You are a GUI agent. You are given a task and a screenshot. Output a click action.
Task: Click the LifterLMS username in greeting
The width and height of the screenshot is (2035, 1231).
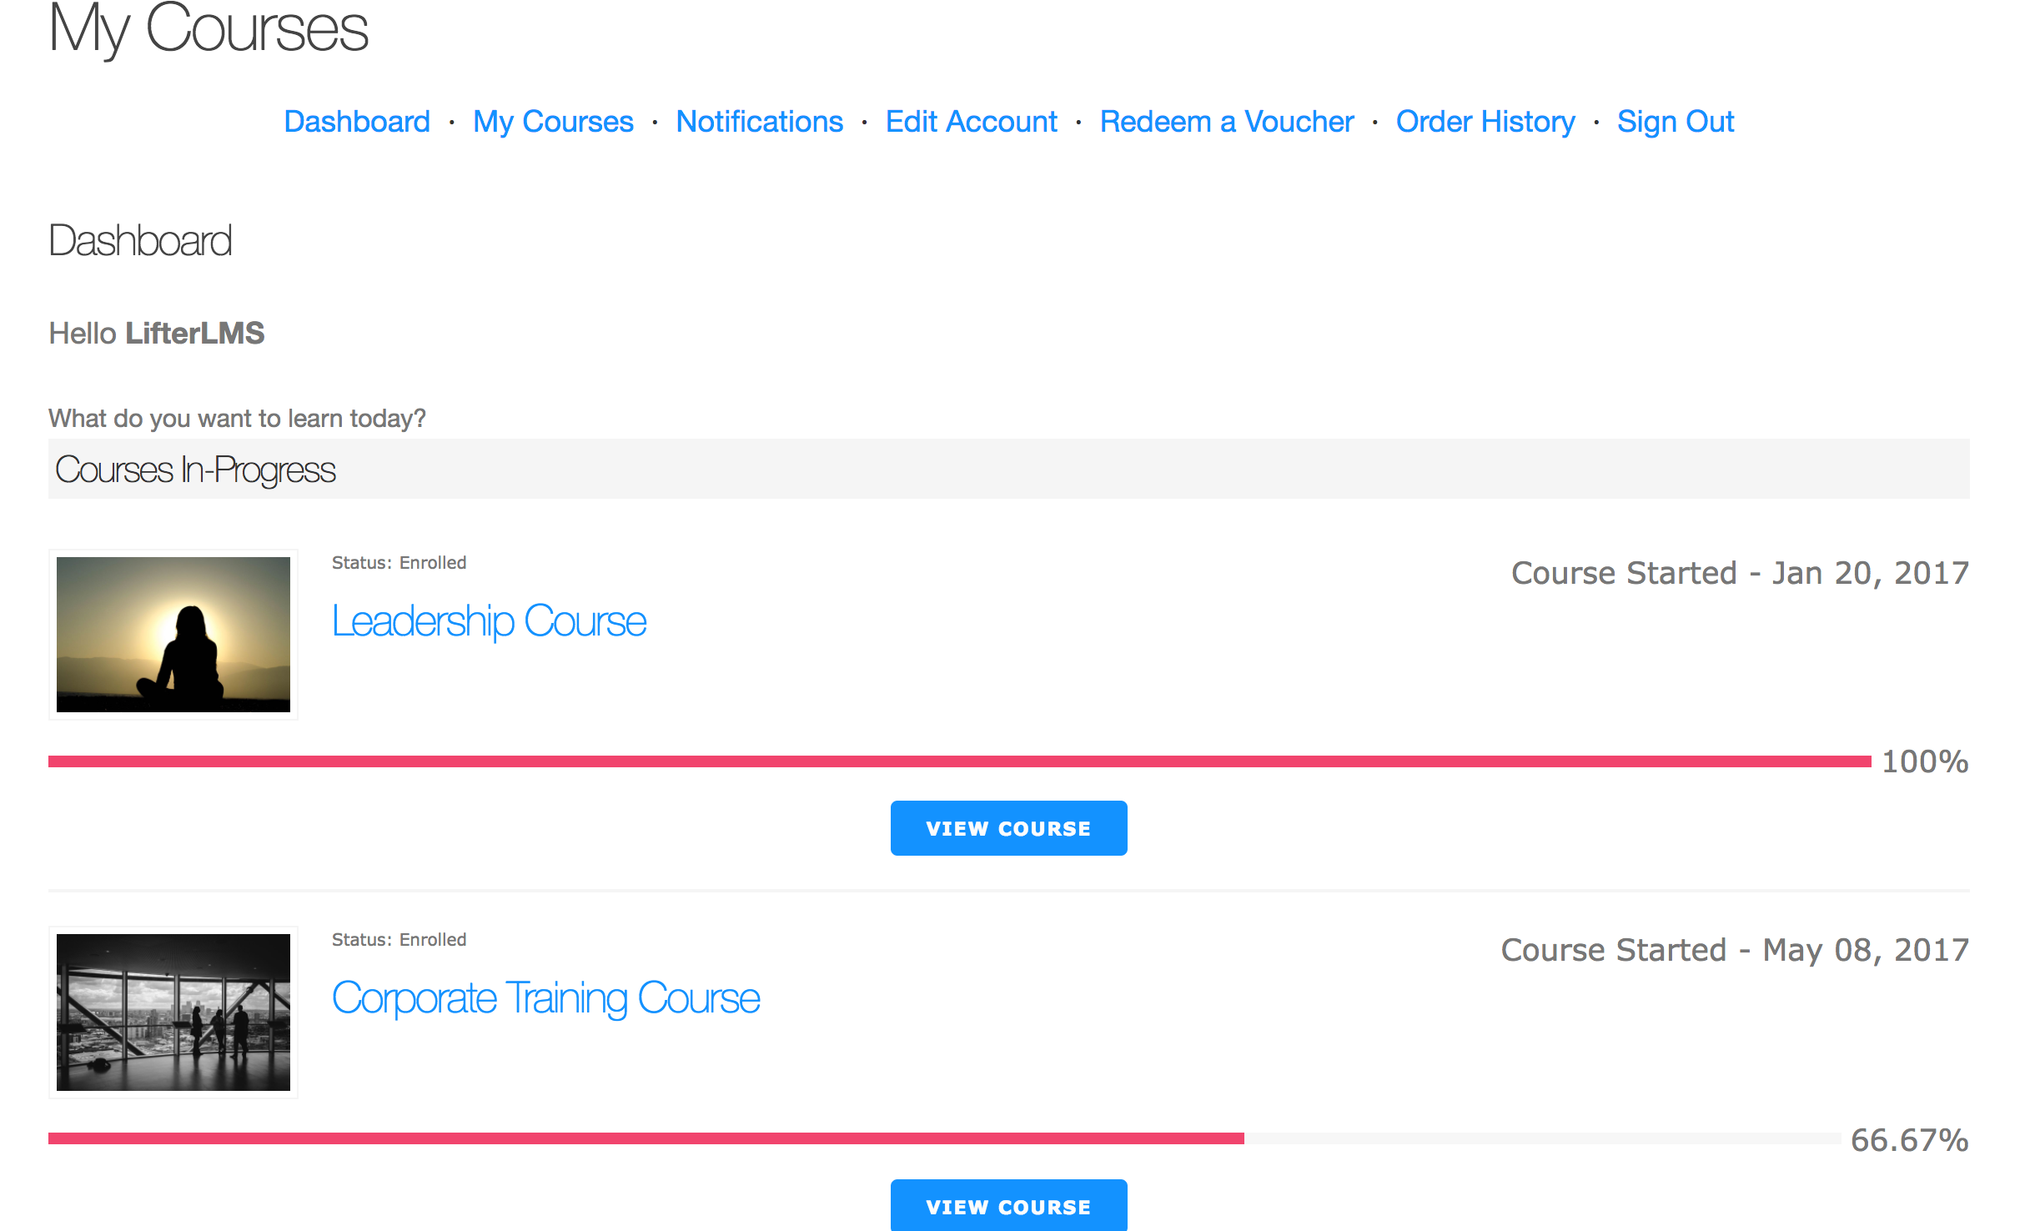(195, 334)
